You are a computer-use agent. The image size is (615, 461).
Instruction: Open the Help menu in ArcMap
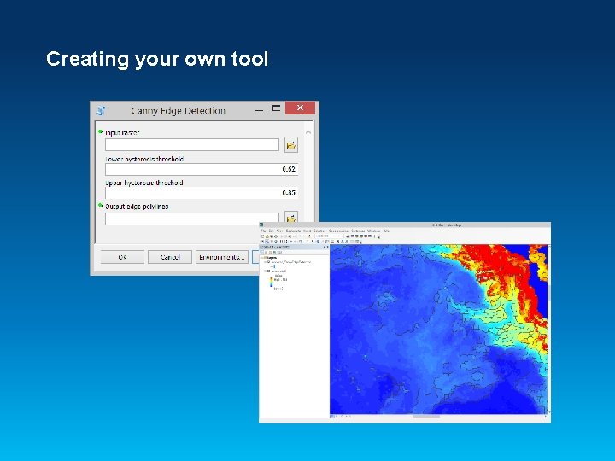coord(387,230)
